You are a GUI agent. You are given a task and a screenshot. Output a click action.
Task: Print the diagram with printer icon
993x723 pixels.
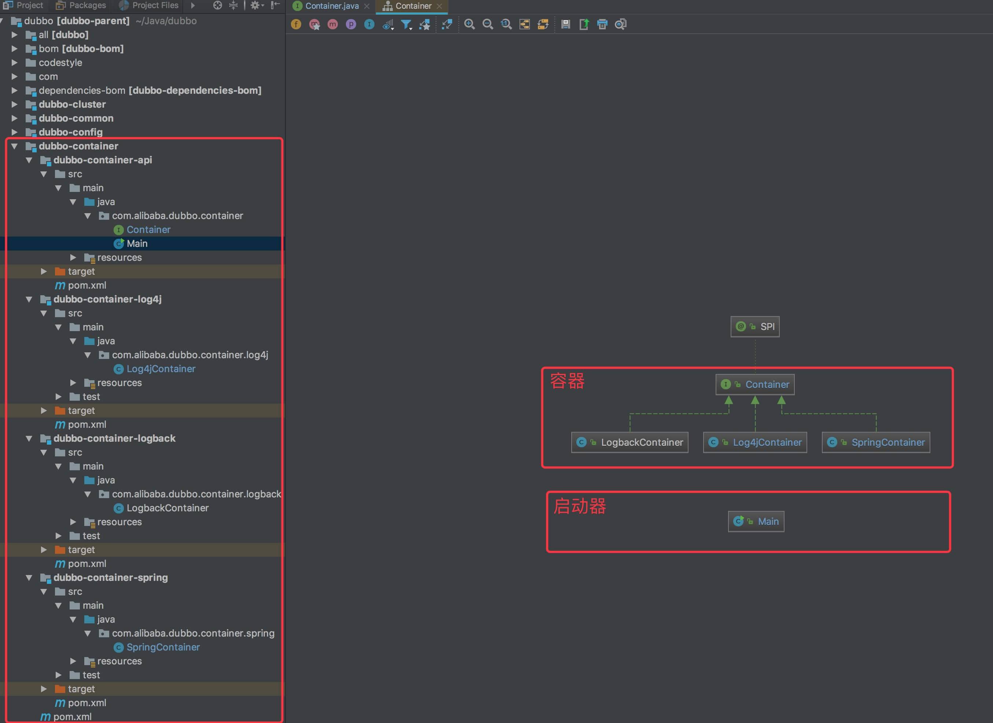tap(602, 24)
